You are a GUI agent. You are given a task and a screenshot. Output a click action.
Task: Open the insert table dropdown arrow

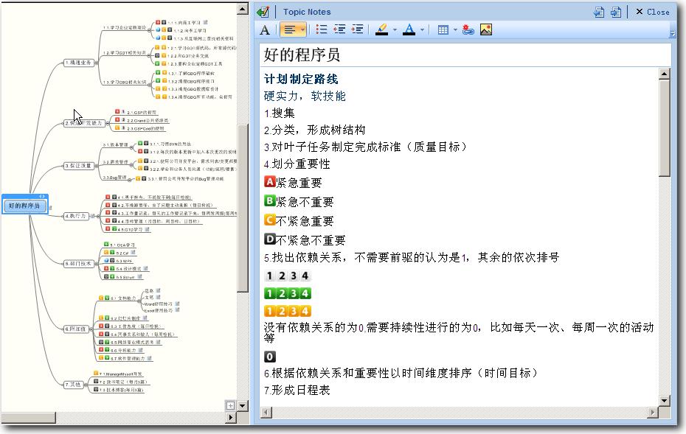coord(455,30)
